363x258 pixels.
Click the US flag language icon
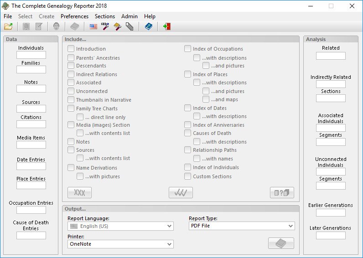click(x=93, y=26)
